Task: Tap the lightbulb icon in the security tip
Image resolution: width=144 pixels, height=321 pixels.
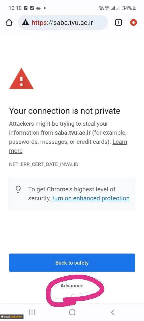Action: click(18, 189)
